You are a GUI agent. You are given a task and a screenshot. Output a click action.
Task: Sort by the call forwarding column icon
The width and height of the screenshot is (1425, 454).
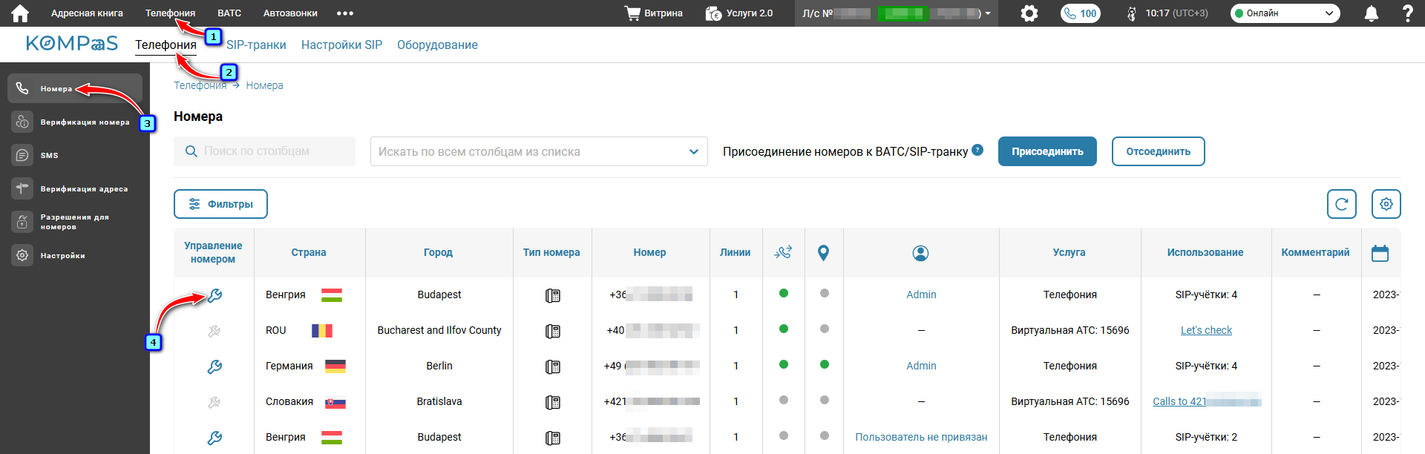(783, 253)
